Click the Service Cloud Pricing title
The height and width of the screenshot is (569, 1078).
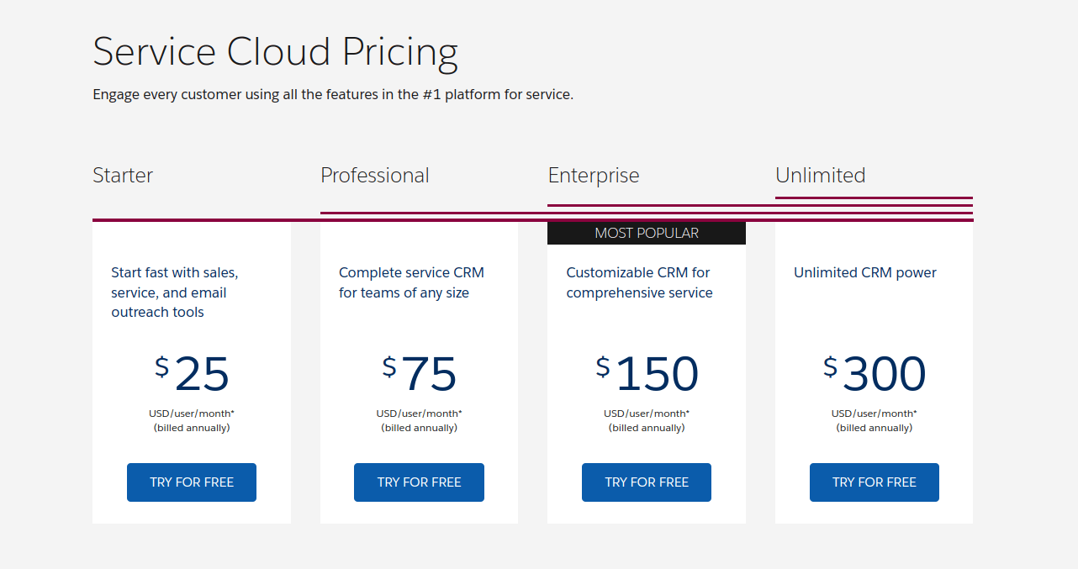tap(275, 52)
